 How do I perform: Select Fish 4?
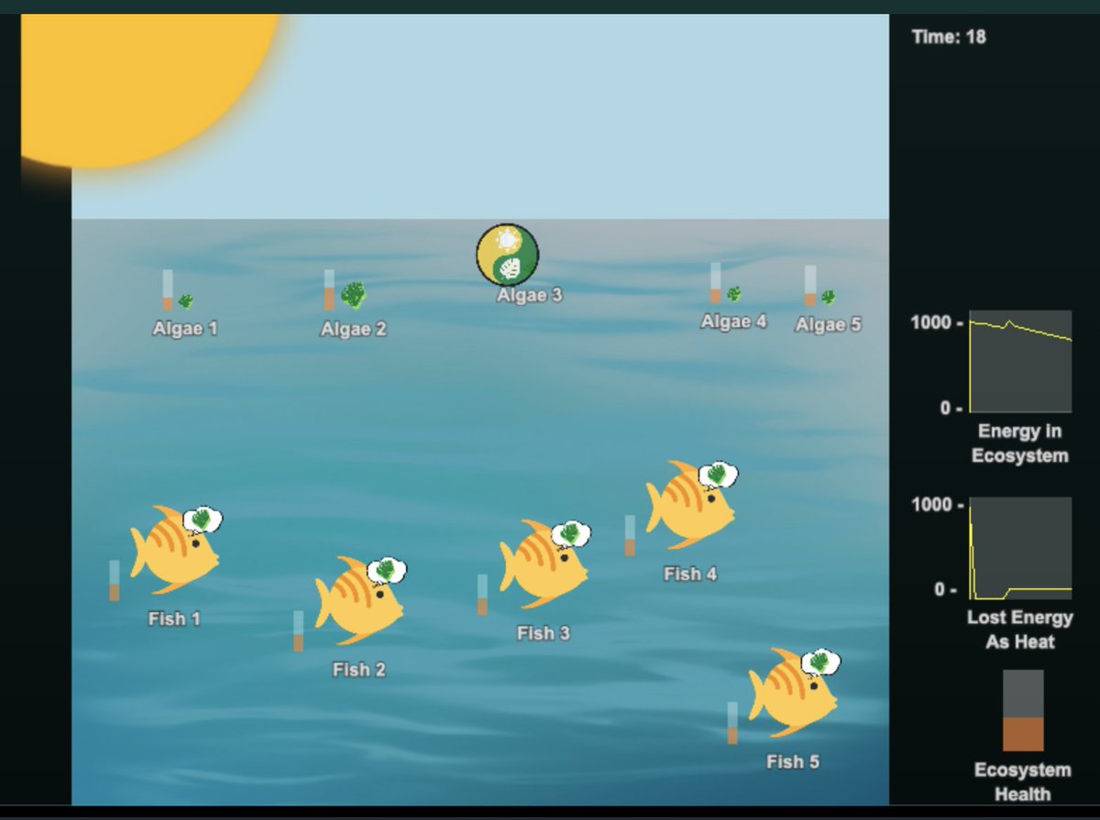pos(690,507)
